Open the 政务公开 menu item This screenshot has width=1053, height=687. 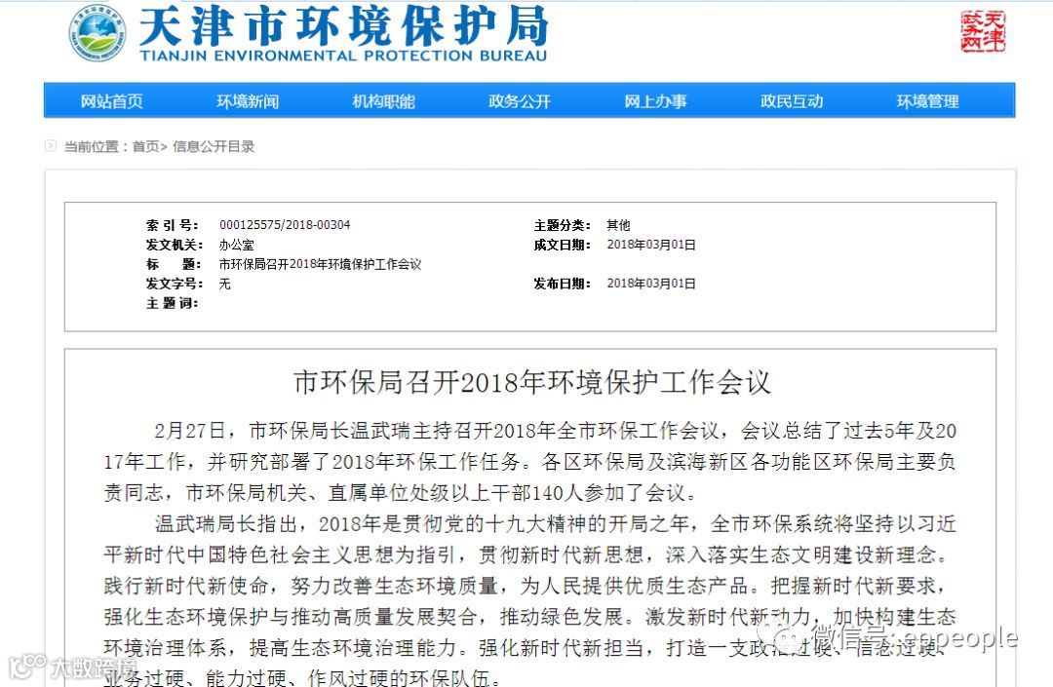(x=520, y=101)
